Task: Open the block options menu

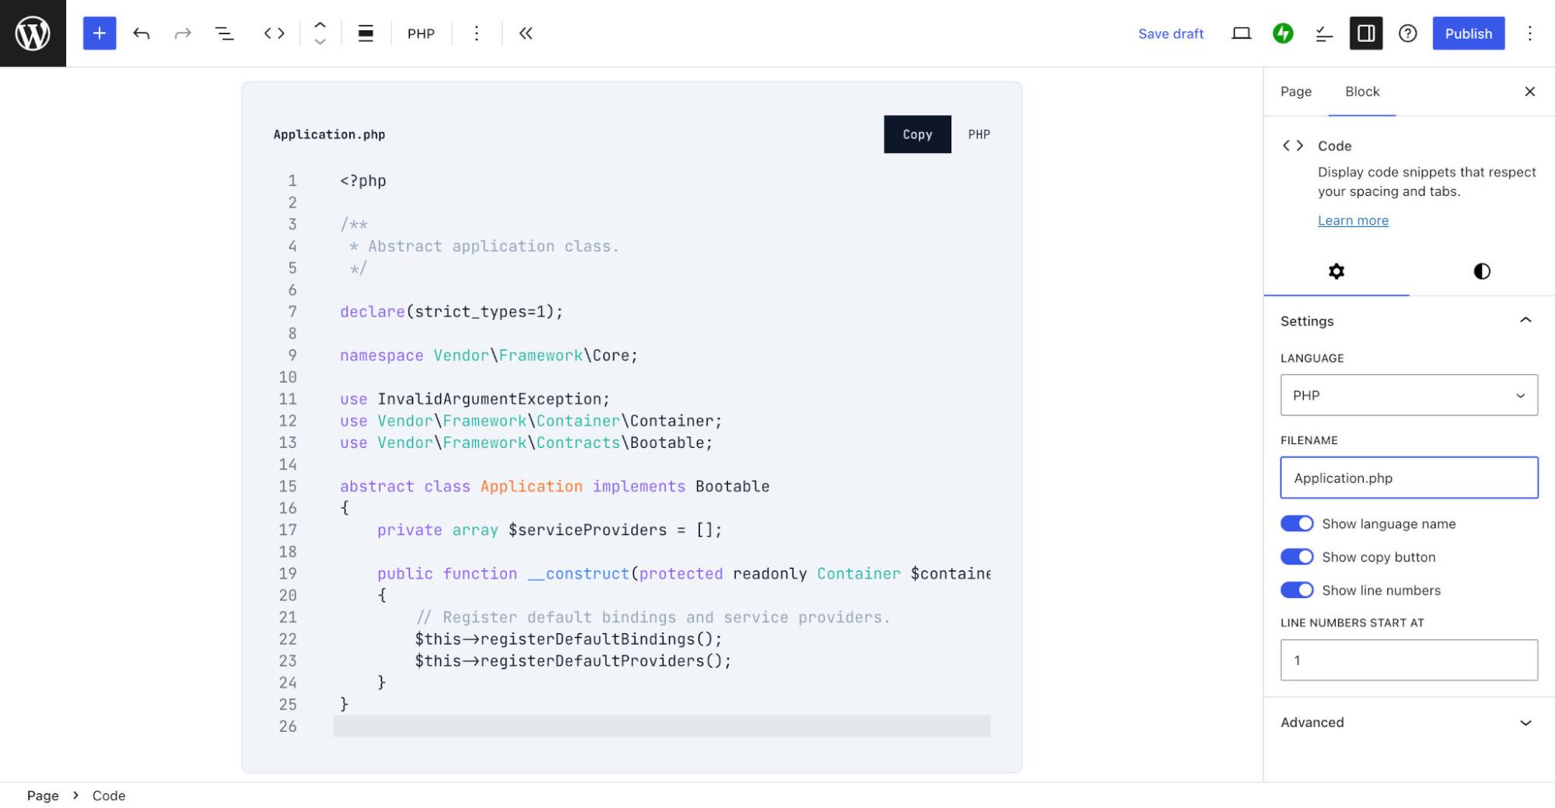Action: [x=476, y=33]
